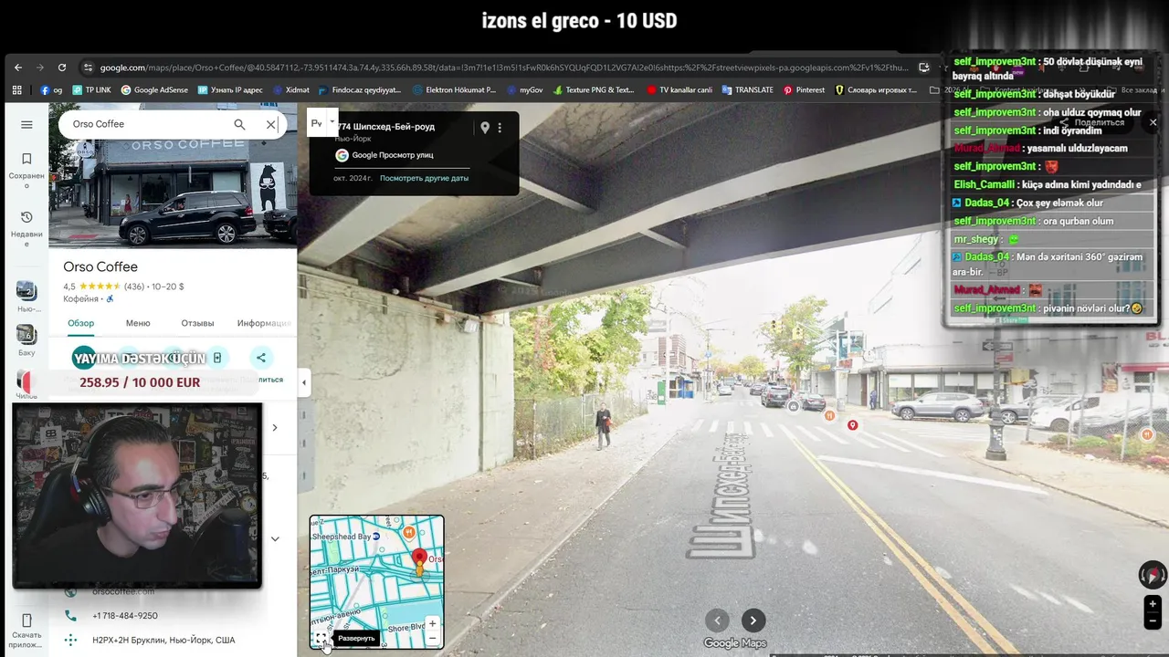Open the Xidmət bookmark

click(290, 90)
